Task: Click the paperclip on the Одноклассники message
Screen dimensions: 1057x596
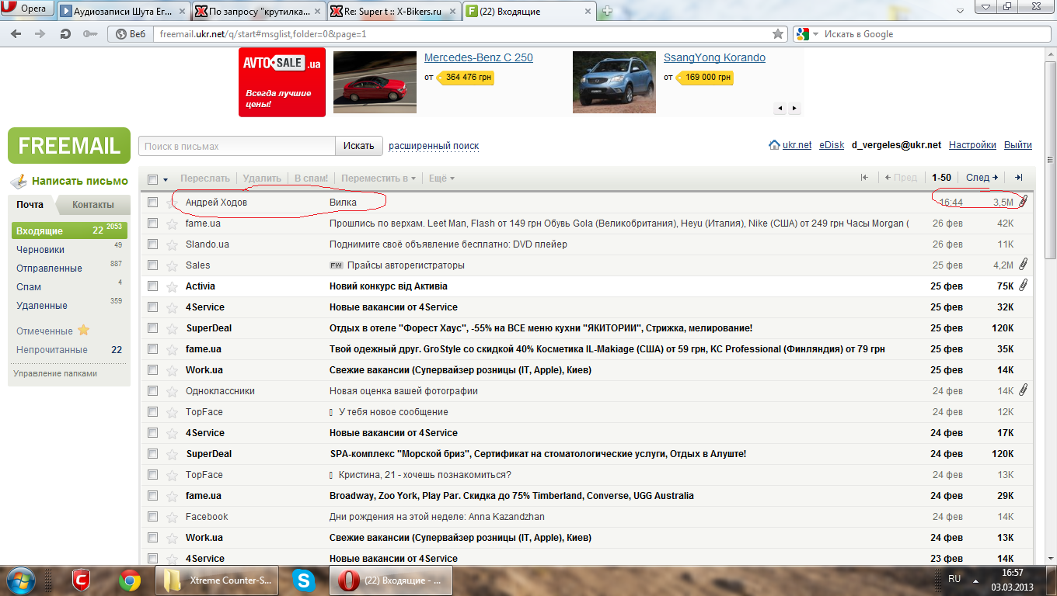Action: click(x=1024, y=390)
